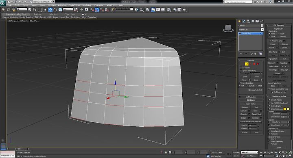
Task: Open the Modifier List dropdown
Action: (251, 30)
